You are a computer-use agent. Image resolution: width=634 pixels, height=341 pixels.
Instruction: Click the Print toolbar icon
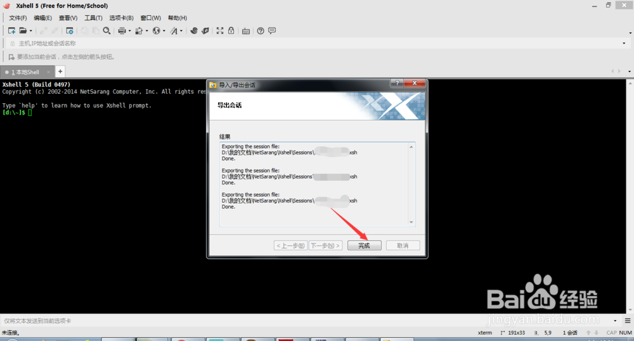(122, 30)
